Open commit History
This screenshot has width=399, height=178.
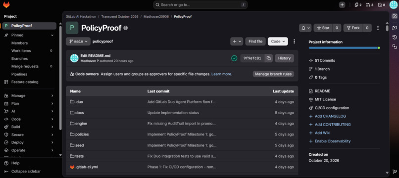tap(284, 58)
